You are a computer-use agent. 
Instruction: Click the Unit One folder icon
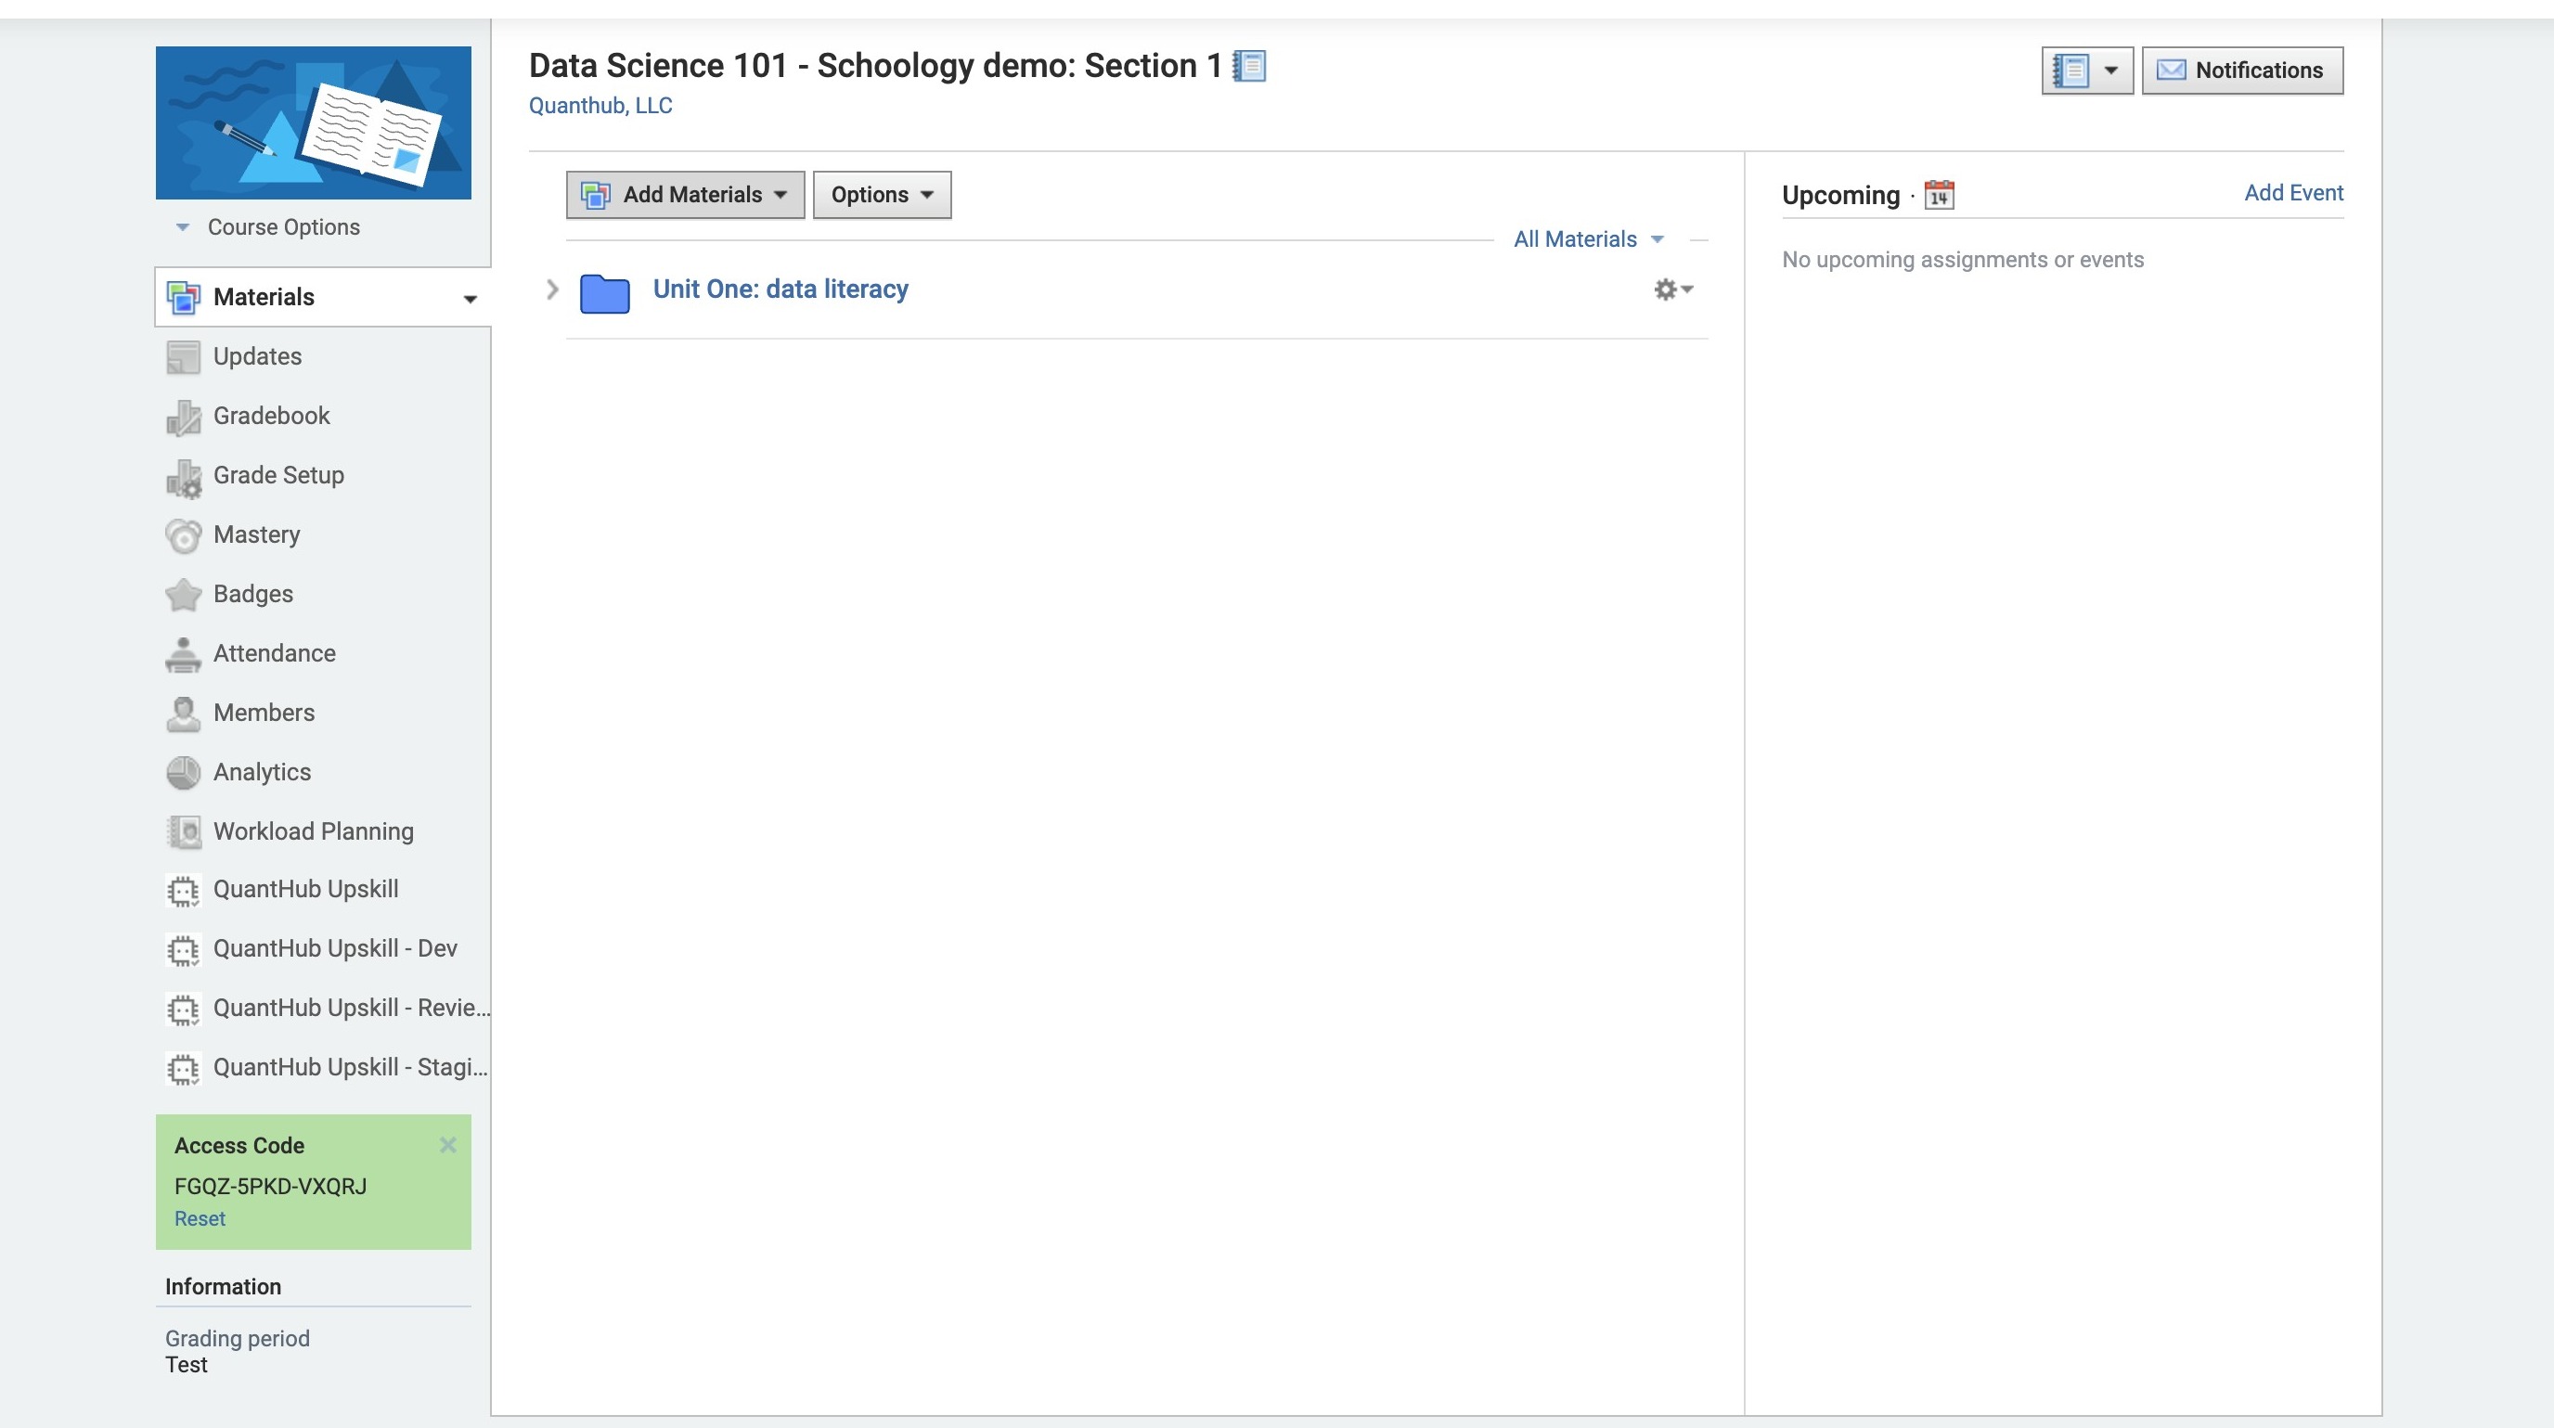pos(604,292)
